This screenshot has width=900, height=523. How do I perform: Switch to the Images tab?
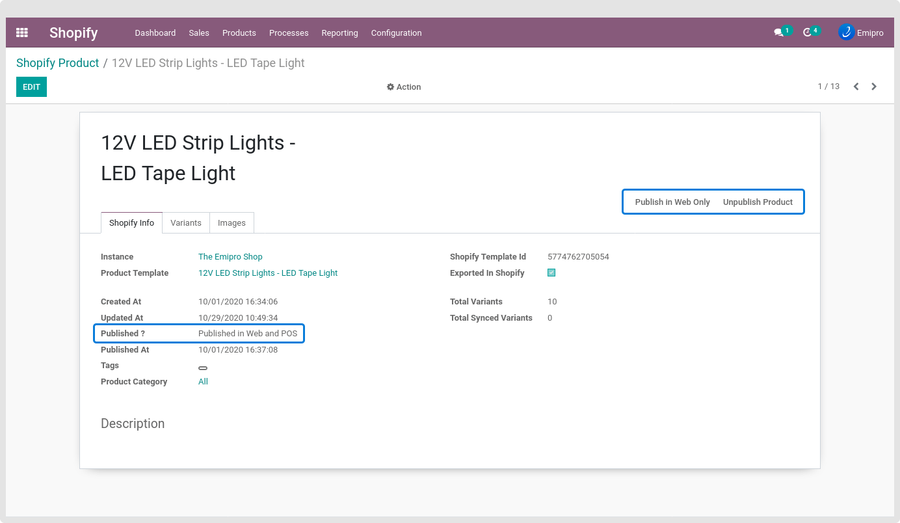(232, 223)
